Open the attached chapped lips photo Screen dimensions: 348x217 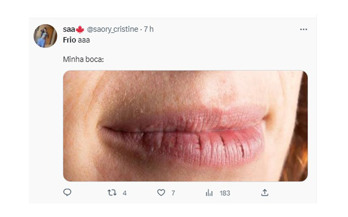pyautogui.click(x=185, y=126)
